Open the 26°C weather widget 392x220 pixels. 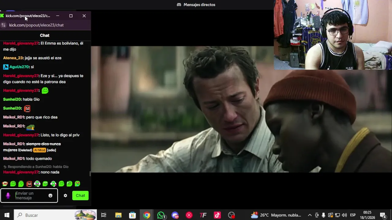click(x=276, y=215)
